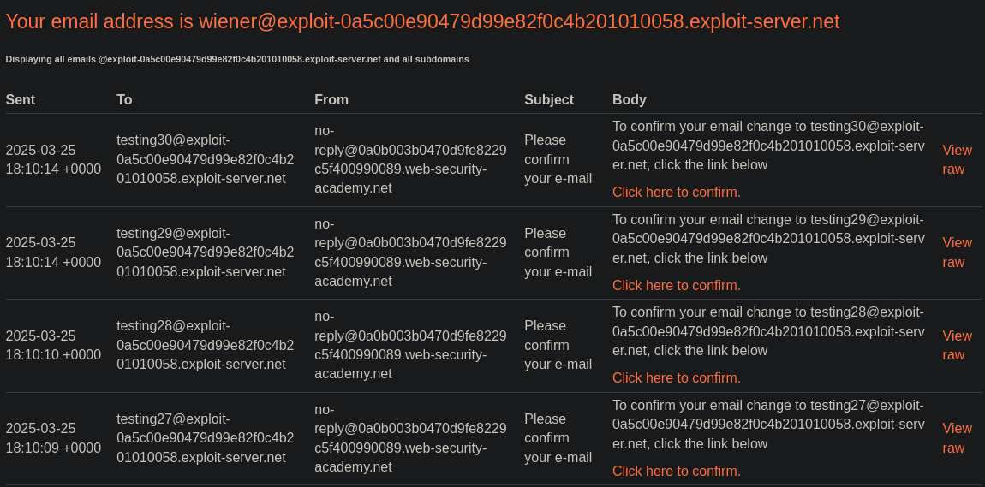View raw email for testing29 message

[957, 252]
